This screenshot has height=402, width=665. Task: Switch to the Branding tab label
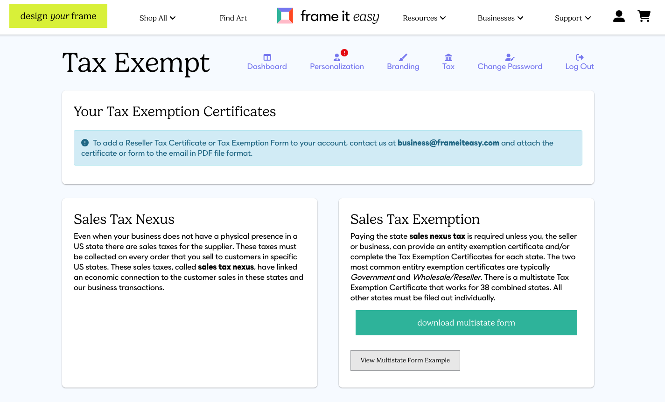click(403, 67)
